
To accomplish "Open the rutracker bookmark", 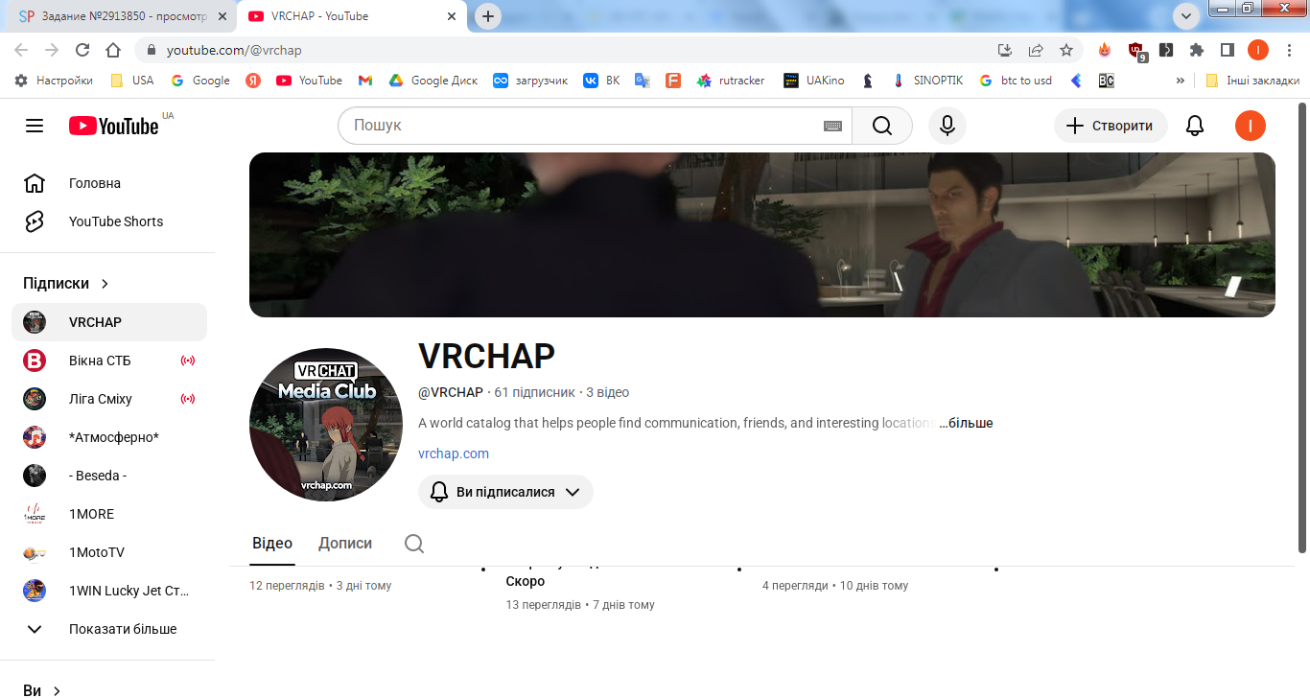I will (731, 81).
